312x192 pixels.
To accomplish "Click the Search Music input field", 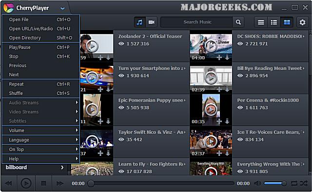I will (x=197, y=22).
